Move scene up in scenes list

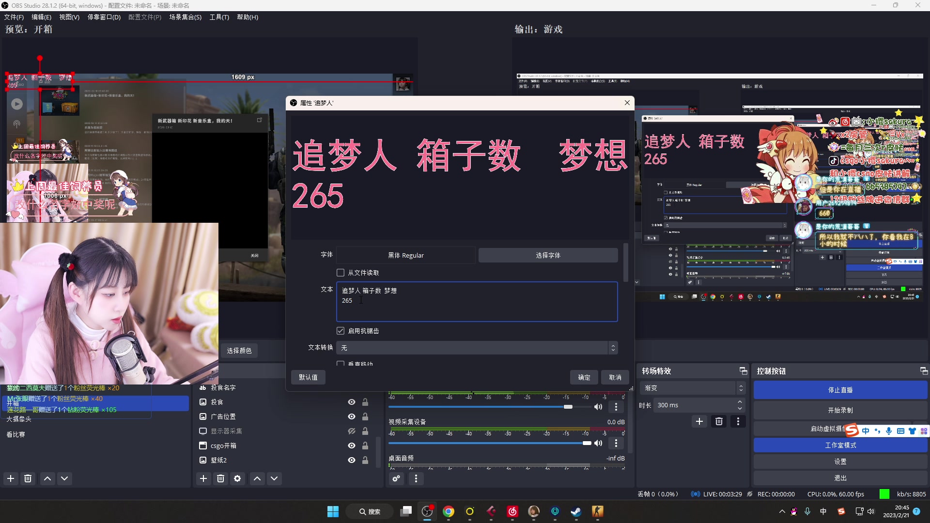coord(47,478)
